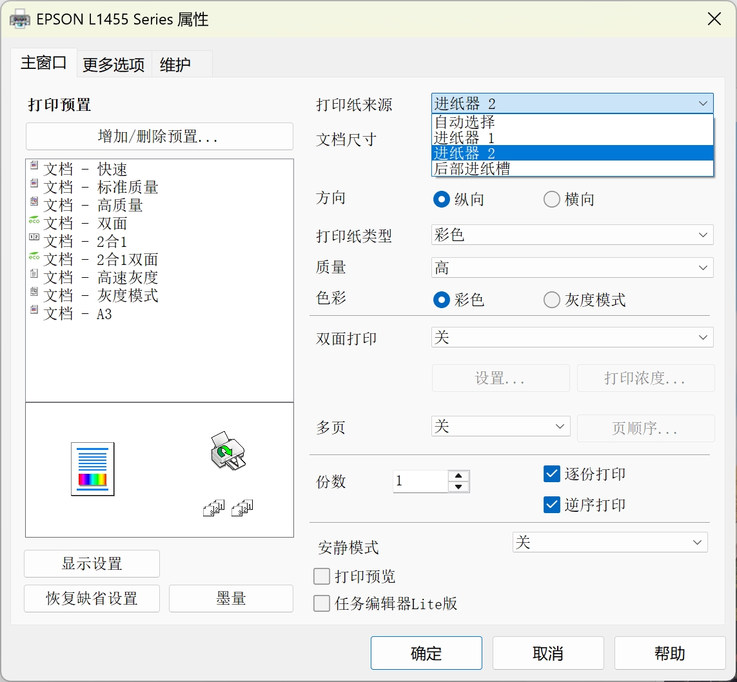This screenshot has height=682, width=737.
Task: Click the 墨量 button
Action: 231,598
